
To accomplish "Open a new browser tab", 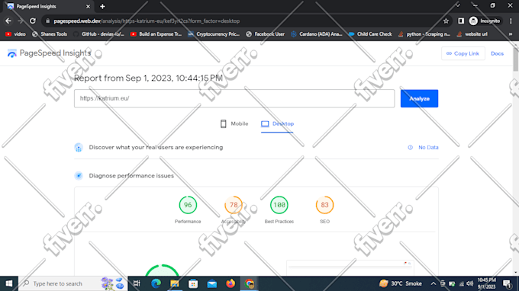I will [102, 6].
